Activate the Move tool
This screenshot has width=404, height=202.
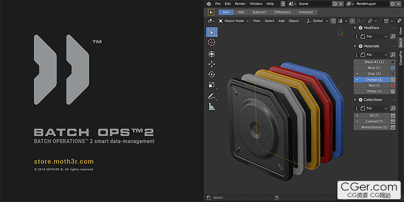[x=212, y=64]
